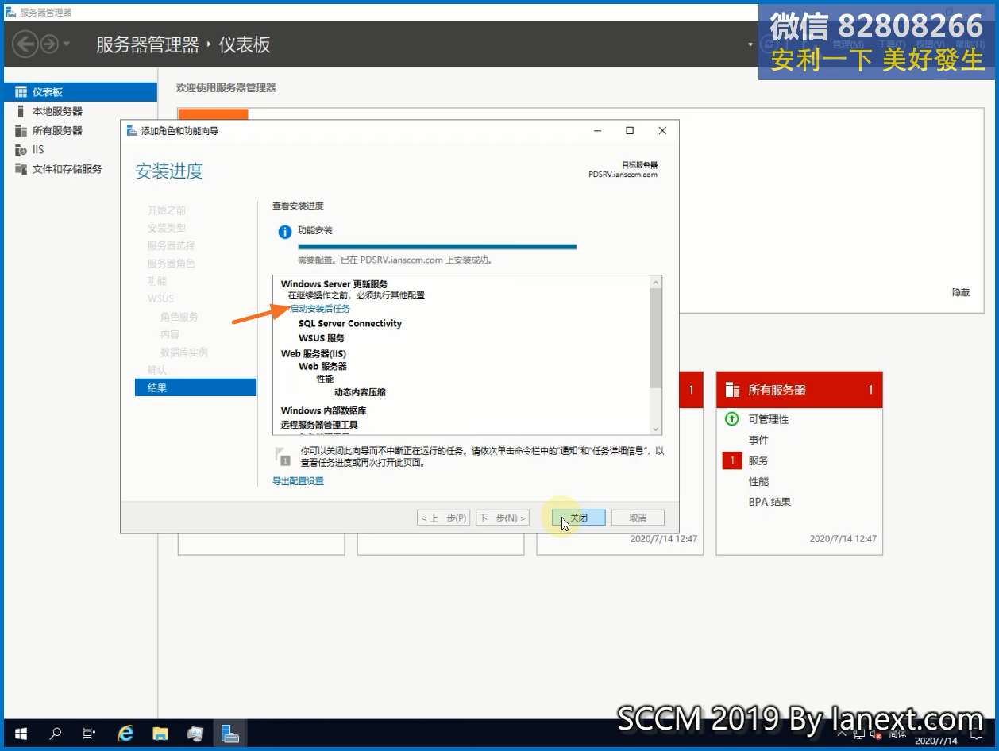The width and height of the screenshot is (999, 751).
Task: Open the 视图(V) menu
Action: pyautogui.click(x=929, y=44)
